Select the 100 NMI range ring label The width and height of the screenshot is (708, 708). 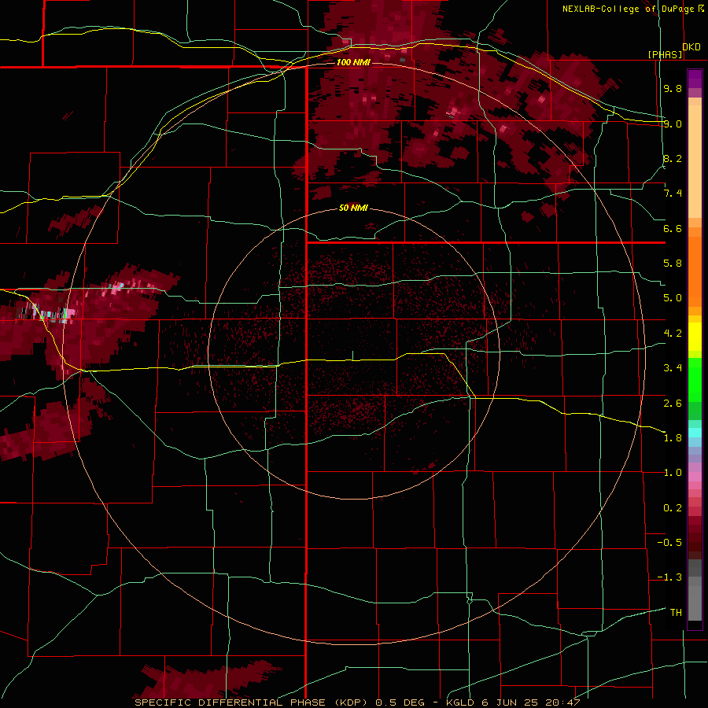click(353, 62)
